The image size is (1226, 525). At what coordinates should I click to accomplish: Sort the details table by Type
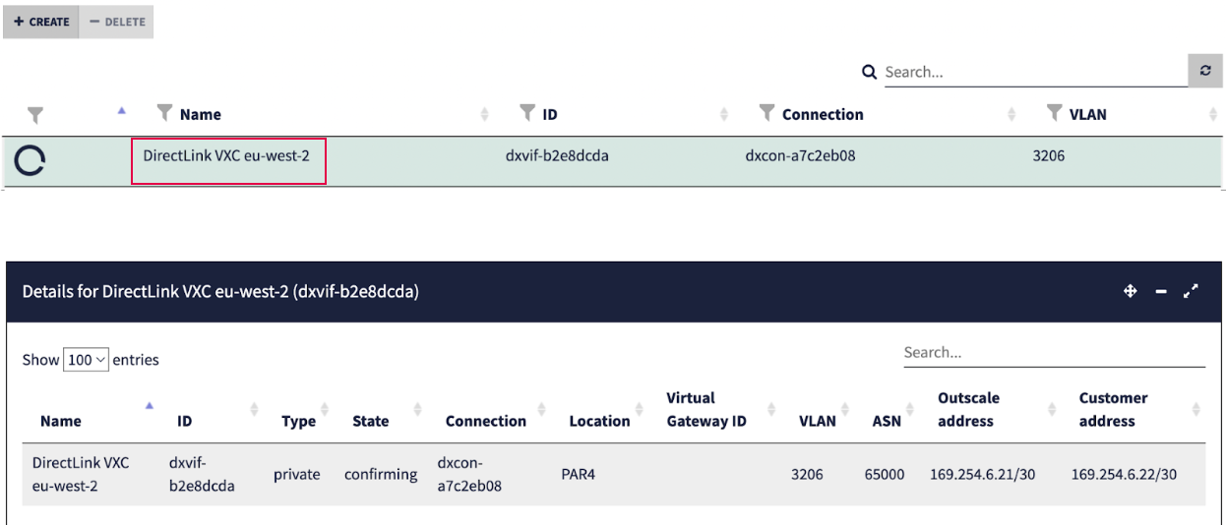click(x=298, y=421)
